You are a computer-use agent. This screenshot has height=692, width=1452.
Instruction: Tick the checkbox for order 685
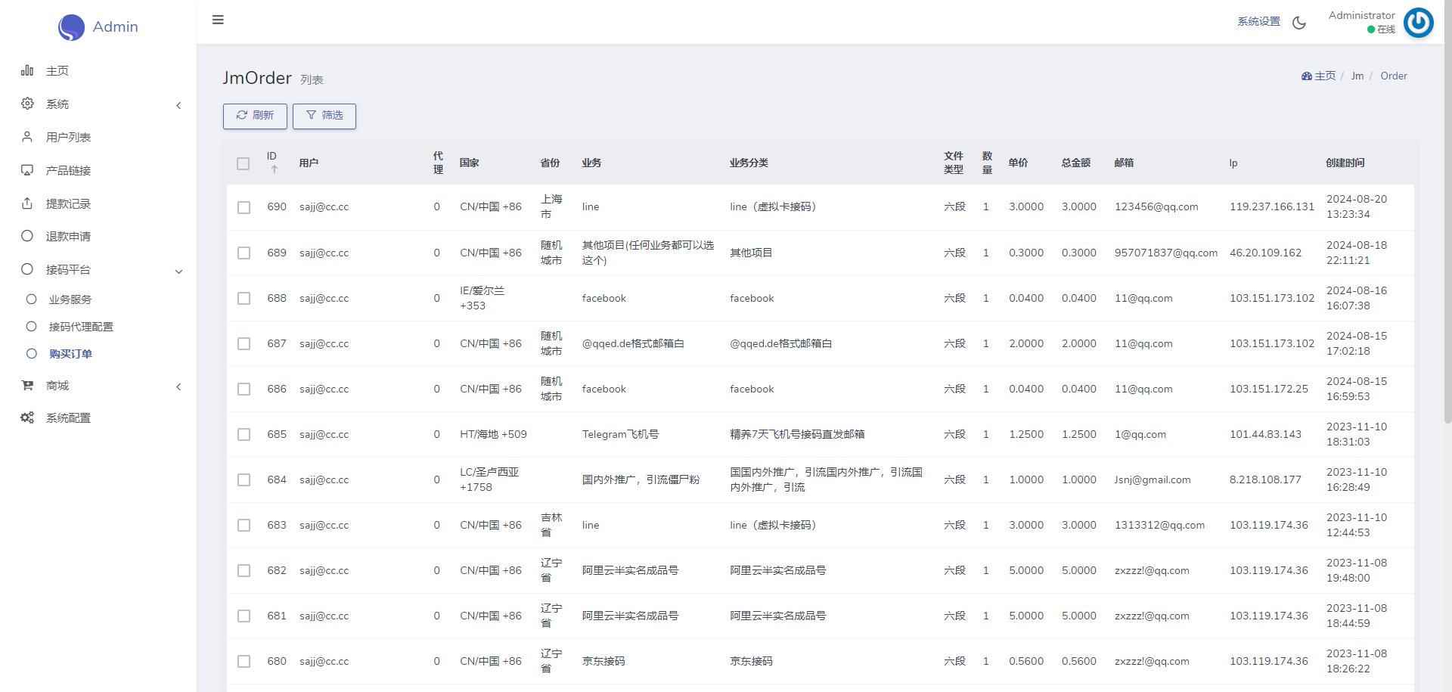pyautogui.click(x=244, y=434)
